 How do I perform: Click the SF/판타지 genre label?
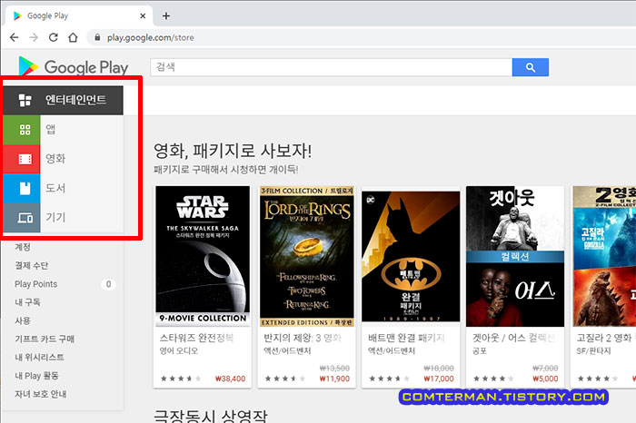coord(593,351)
